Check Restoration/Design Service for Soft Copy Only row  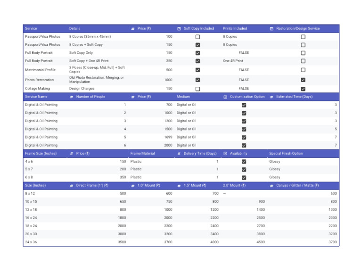tap(303, 53)
